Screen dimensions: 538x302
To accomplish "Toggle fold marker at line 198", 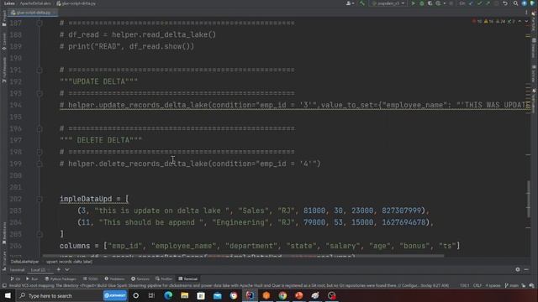I will (40, 152).
